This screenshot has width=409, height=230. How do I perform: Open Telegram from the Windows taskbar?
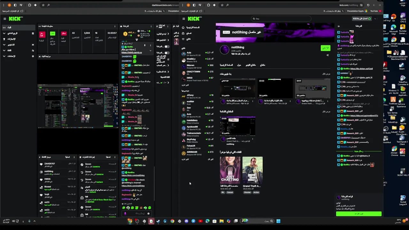click(x=193, y=221)
